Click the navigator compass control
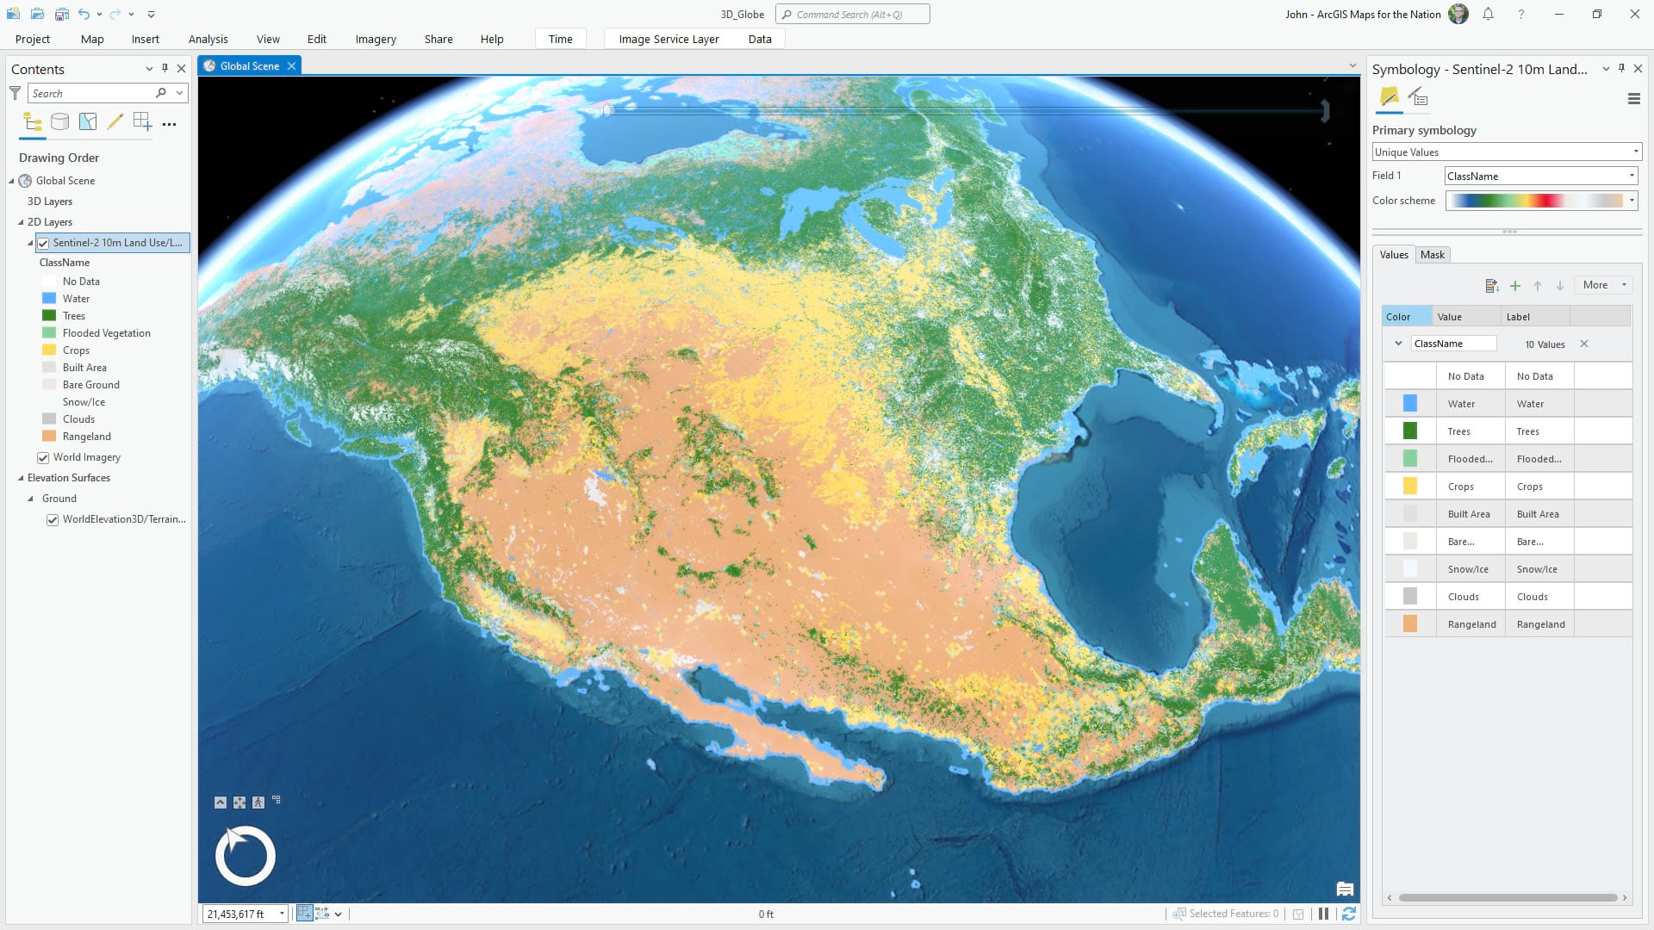Viewport: 1654px width, 930px height. click(246, 856)
